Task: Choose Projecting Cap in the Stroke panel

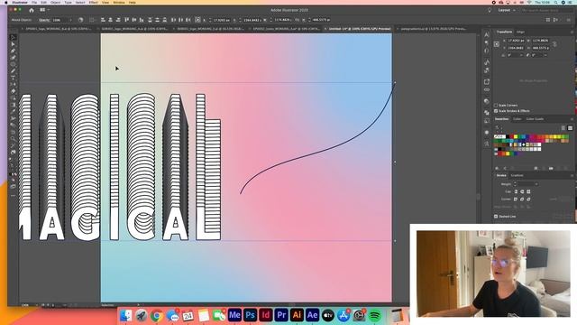Action: [x=528, y=191]
